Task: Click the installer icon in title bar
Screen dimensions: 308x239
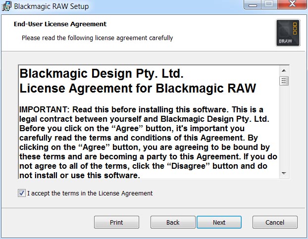Action: point(6,6)
